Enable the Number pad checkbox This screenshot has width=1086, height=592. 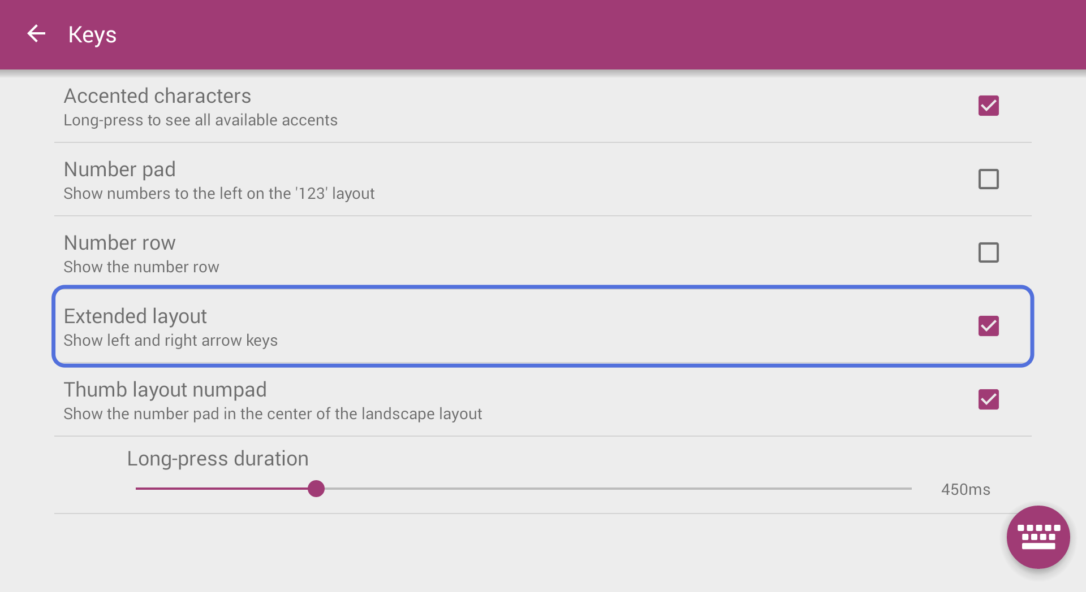pyautogui.click(x=988, y=179)
